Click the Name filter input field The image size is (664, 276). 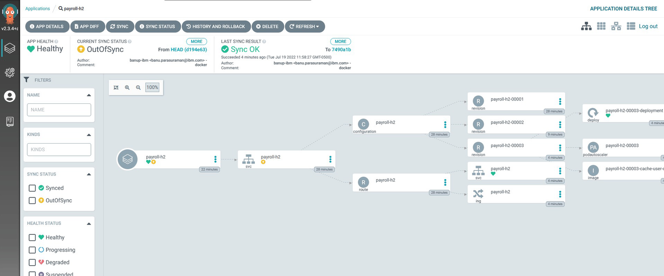pos(59,110)
